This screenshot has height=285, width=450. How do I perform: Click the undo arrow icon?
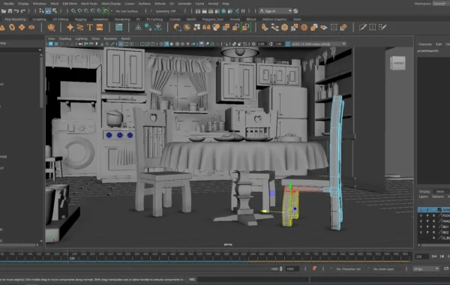click(16, 11)
